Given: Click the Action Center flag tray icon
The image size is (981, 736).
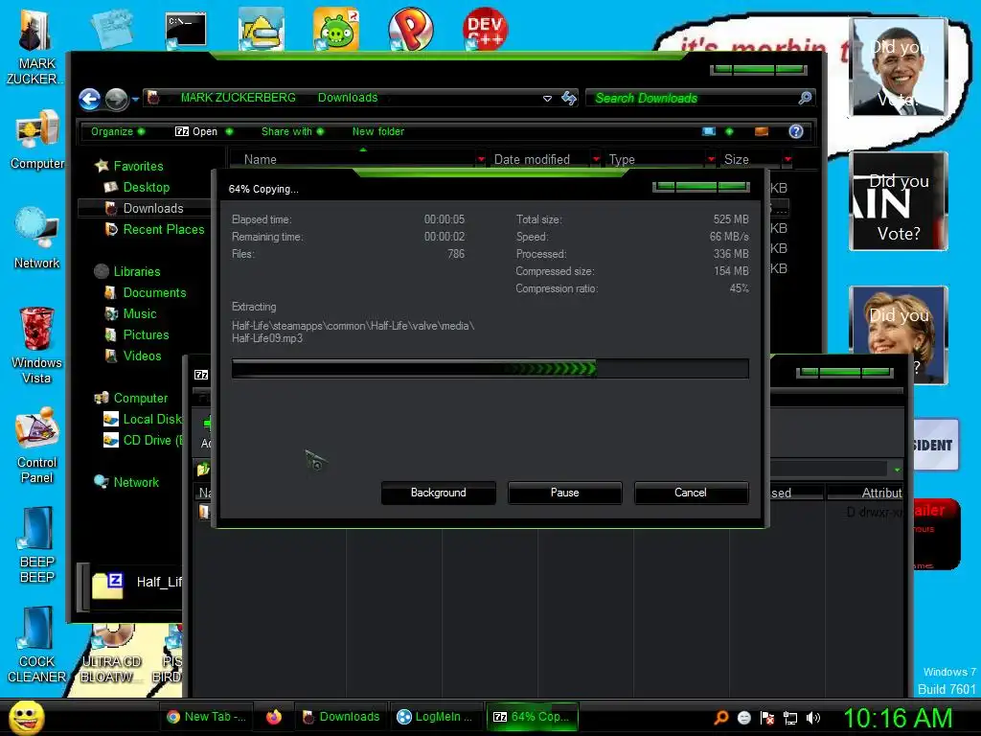Looking at the screenshot, I should click(767, 718).
